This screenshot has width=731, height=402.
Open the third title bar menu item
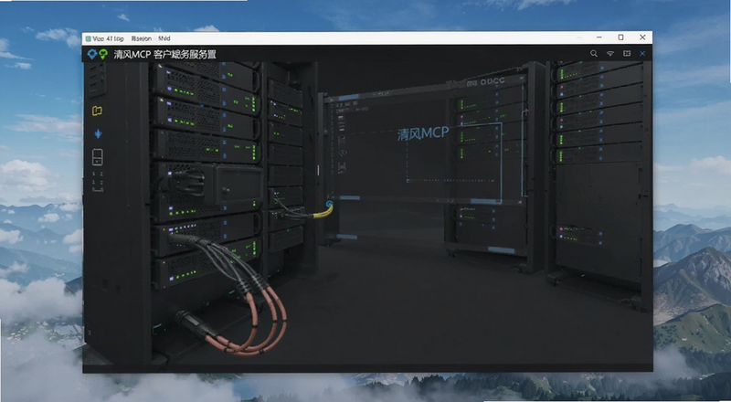pos(164,38)
